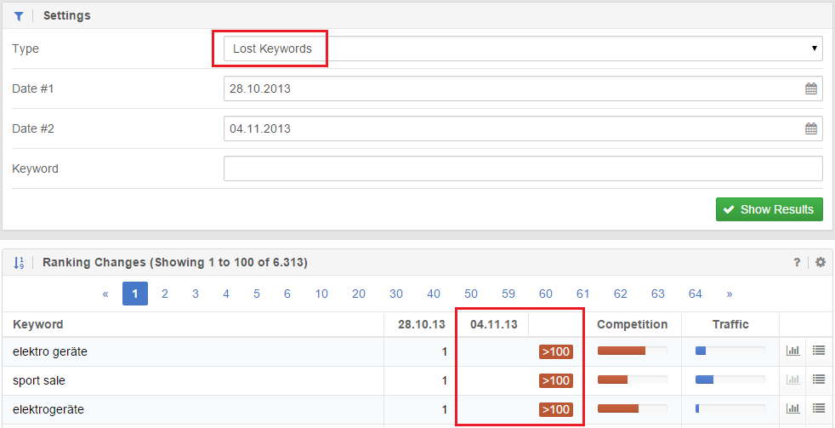835x428 pixels.
Task: Go to next pages with » link
Action: point(729,294)
